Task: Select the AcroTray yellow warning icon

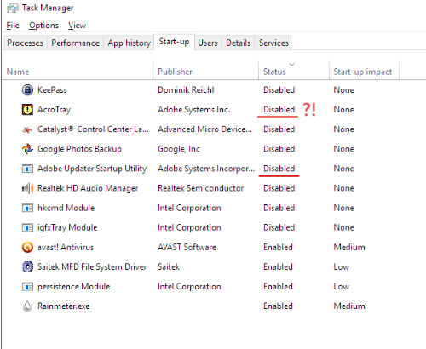Action: (27, 110)
